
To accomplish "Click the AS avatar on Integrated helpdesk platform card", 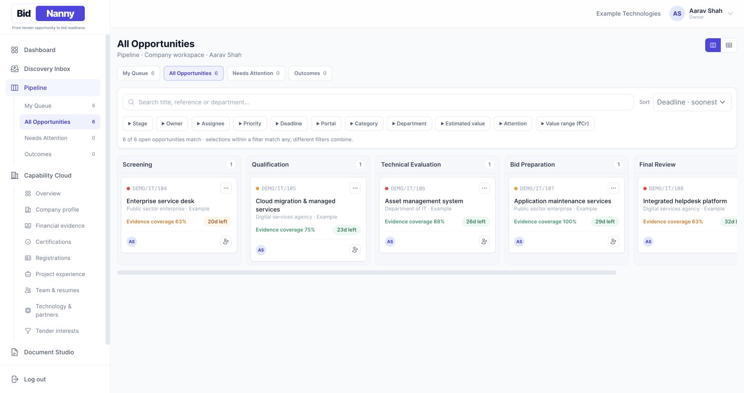I will click(x=648, y=242).
